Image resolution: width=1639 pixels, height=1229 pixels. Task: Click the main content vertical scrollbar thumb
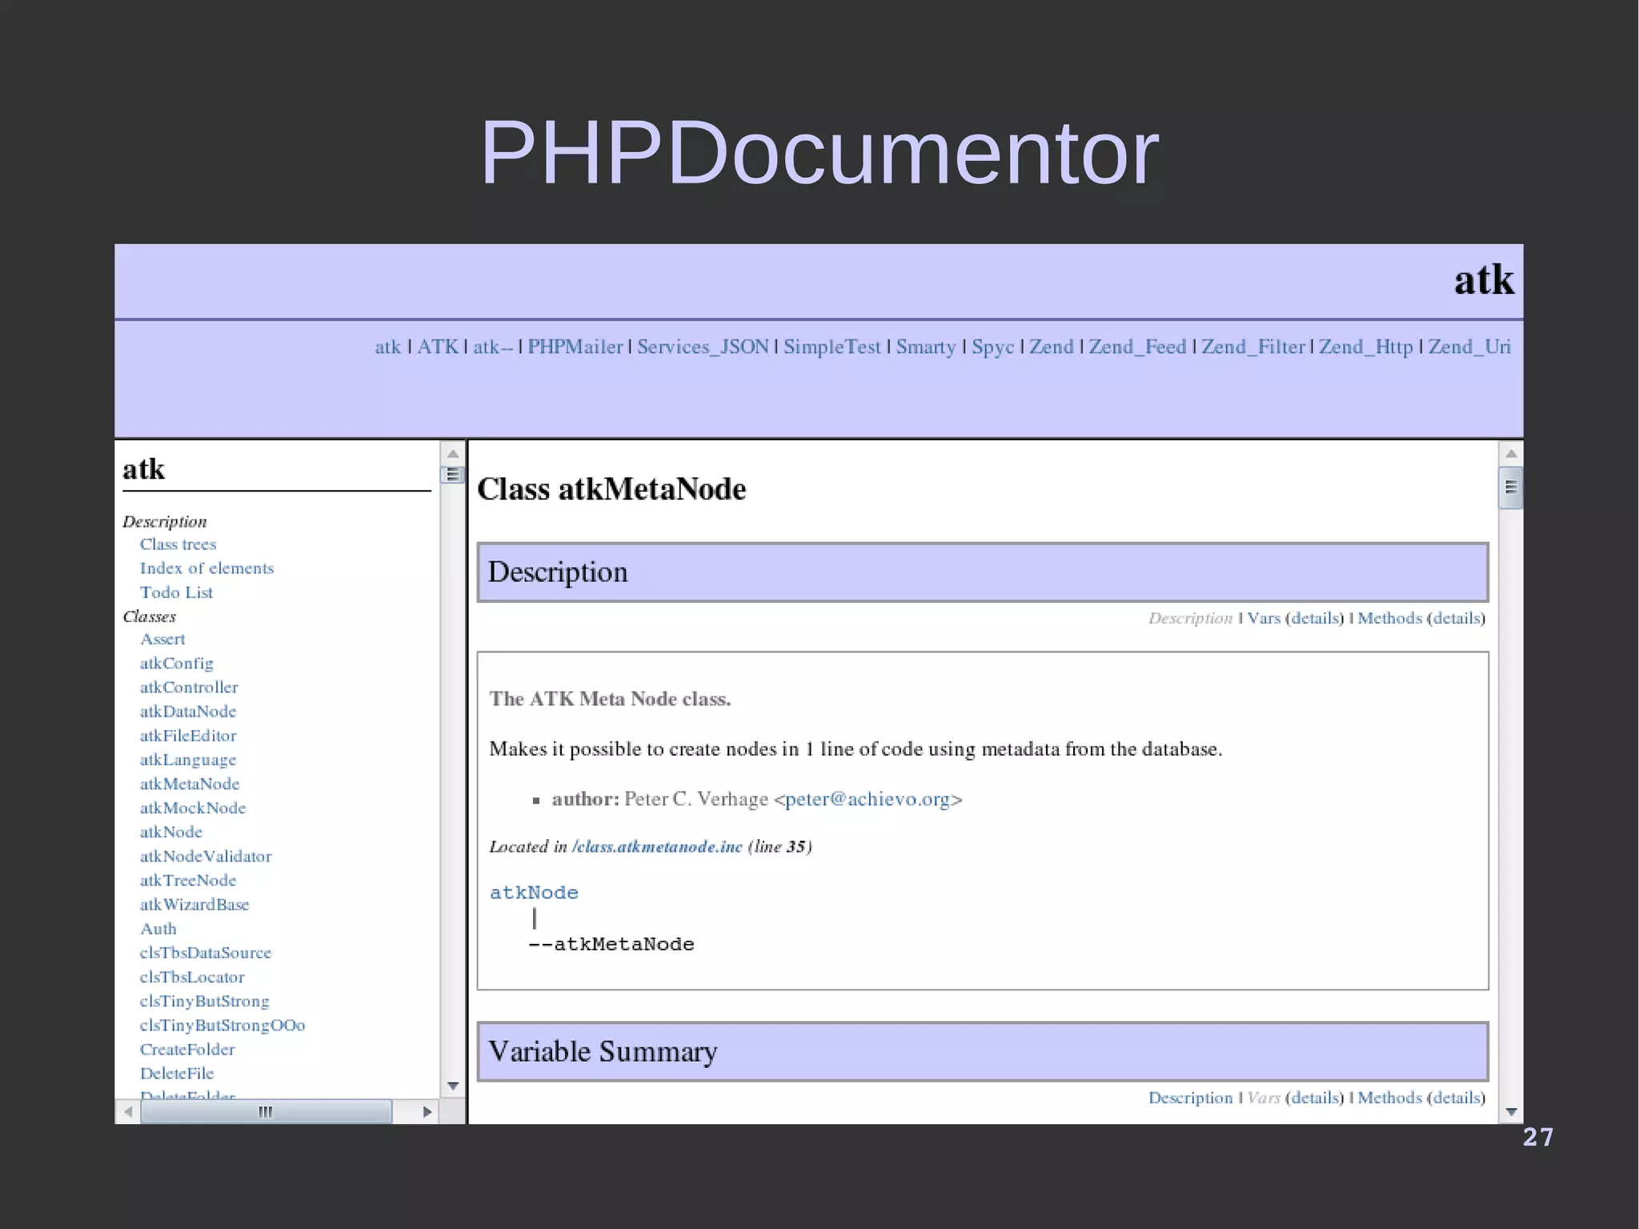pos(1511,487)
